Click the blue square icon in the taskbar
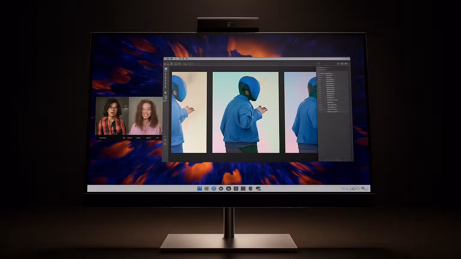The height and width of the screenshot is (259, 461). [199, 189]
